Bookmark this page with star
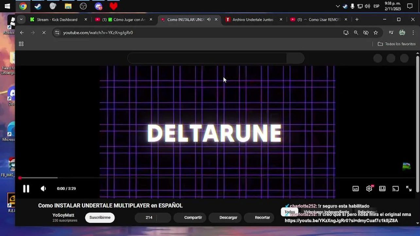This screenshot has width=420, height=236. [x=376, y=32]
